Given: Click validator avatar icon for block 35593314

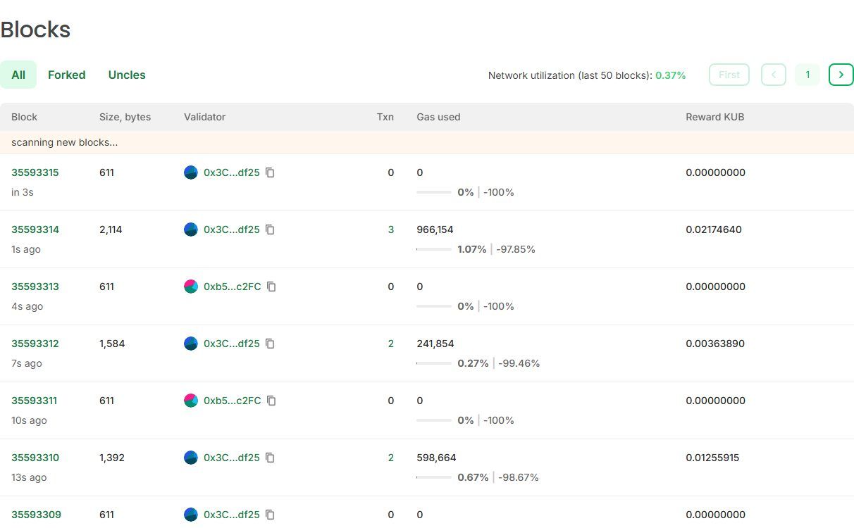Looking at the screenshot, I should click(x=191, y=230).
